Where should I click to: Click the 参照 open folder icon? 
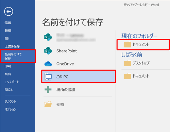tap(48, 104)
